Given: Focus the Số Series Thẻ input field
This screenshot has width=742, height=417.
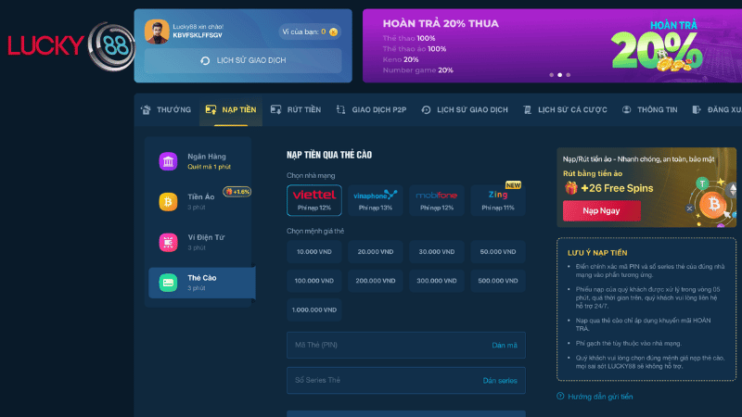Looking at the screenshot, I should 406,380.
